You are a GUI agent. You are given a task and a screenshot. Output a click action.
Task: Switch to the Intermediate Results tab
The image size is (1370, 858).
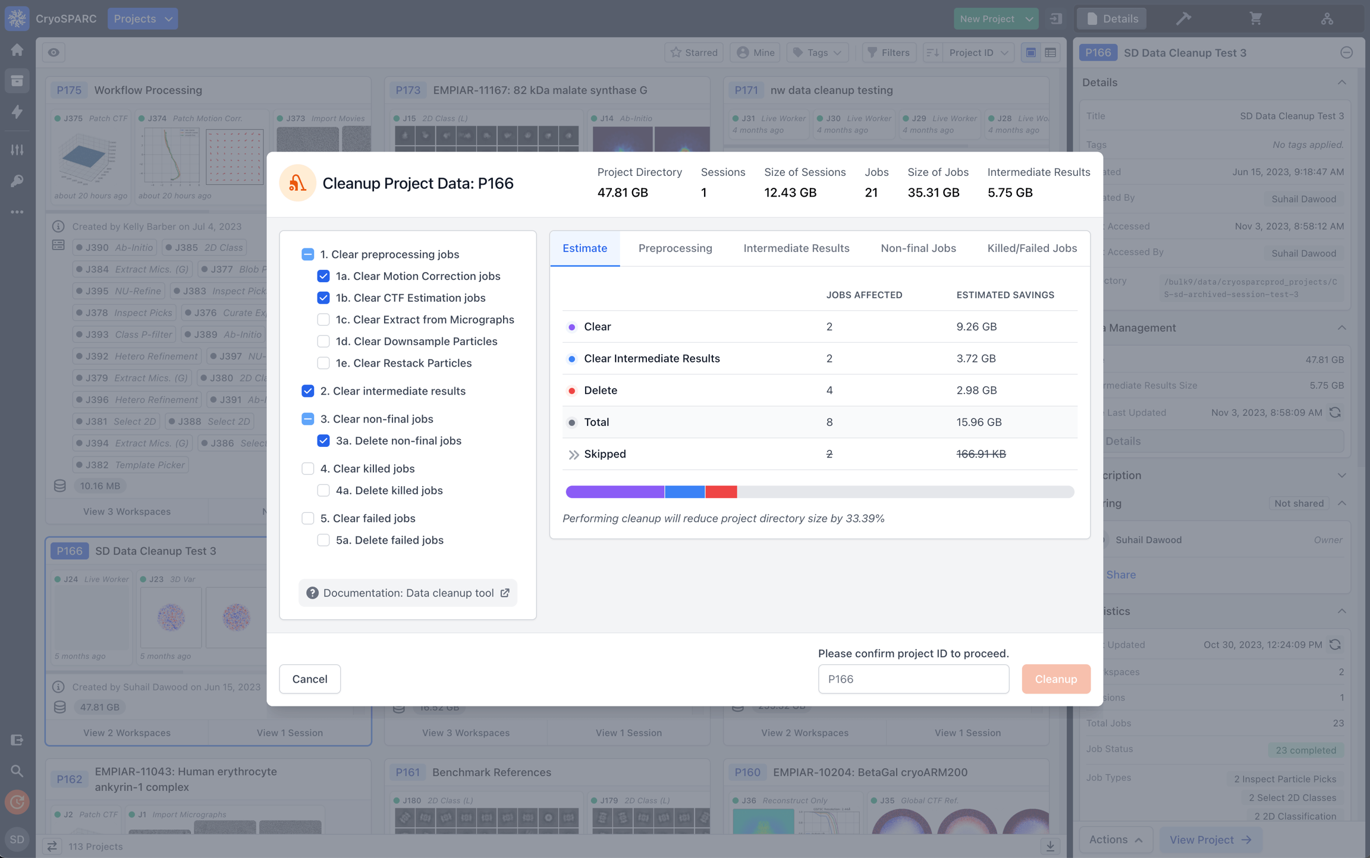click(x=796, y=248)
